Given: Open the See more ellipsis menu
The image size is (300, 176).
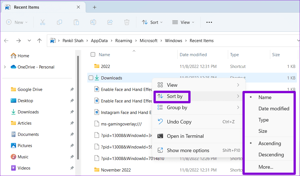Looking at the screenshot, I should (x=209, y=22).
